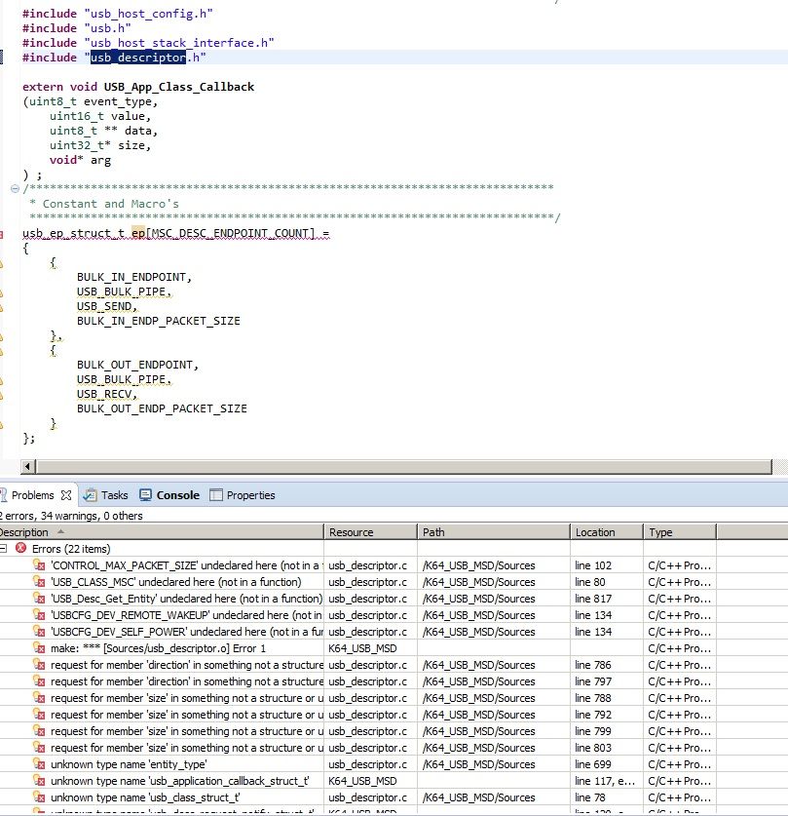
Task: Click the BULK_IN_ENDPOINT code line
Action: [134, 277]
